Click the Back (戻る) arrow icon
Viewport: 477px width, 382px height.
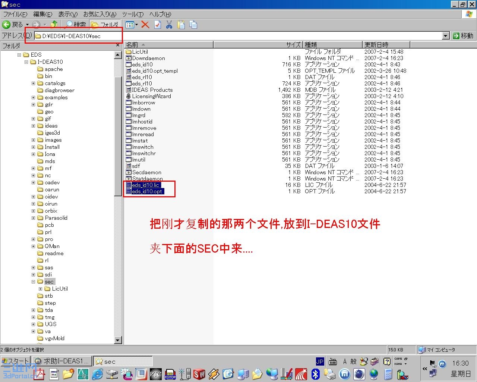coord(6,25)
